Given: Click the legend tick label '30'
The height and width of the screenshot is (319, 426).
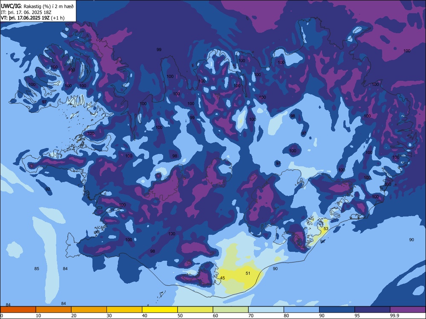Looking at the screenshot, I should click(109, 316).
